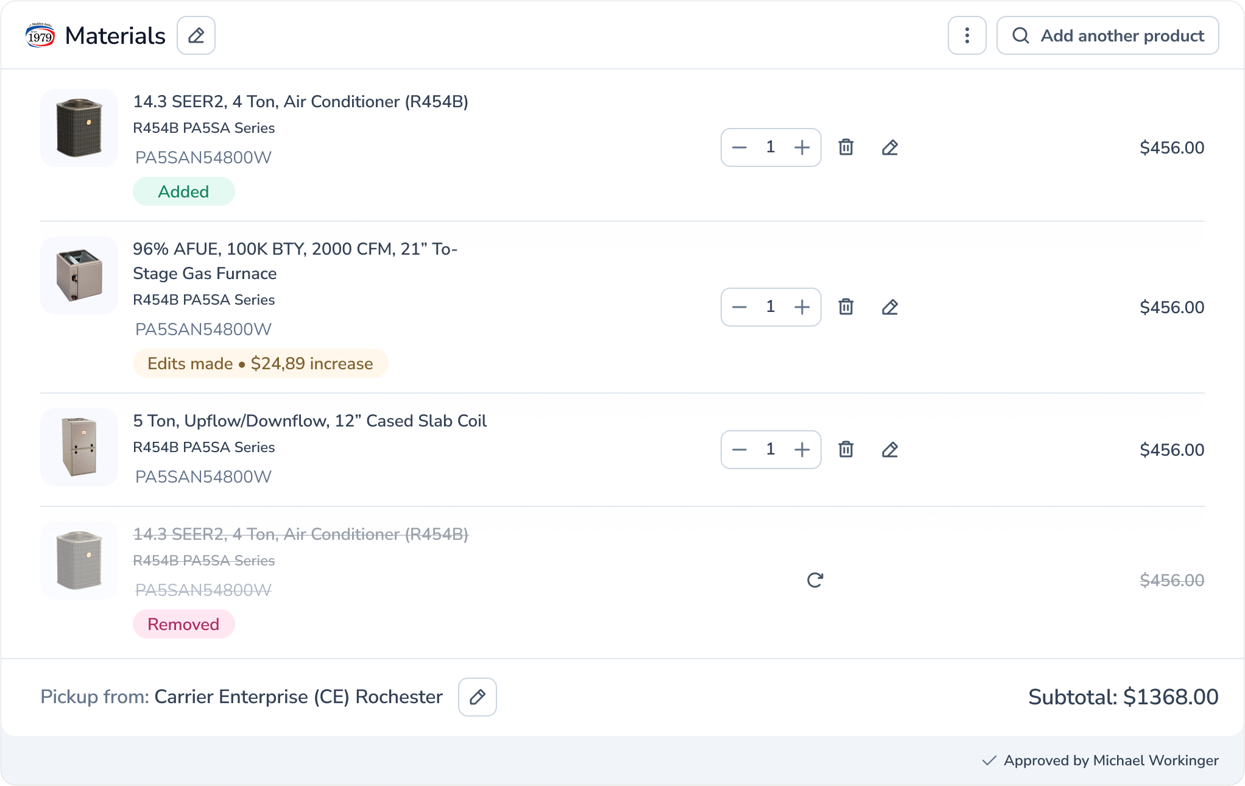Decrease quantity of Added Air Conditioner
Image resolution: width=1245 pixels, height=786 pixels.
739,147
